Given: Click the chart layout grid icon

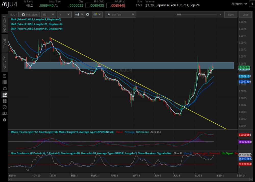Looking at the screenshot, I should 95,15.
